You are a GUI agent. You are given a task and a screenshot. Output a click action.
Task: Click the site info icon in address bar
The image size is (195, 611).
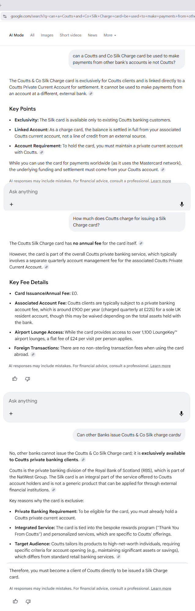point(5,16)
